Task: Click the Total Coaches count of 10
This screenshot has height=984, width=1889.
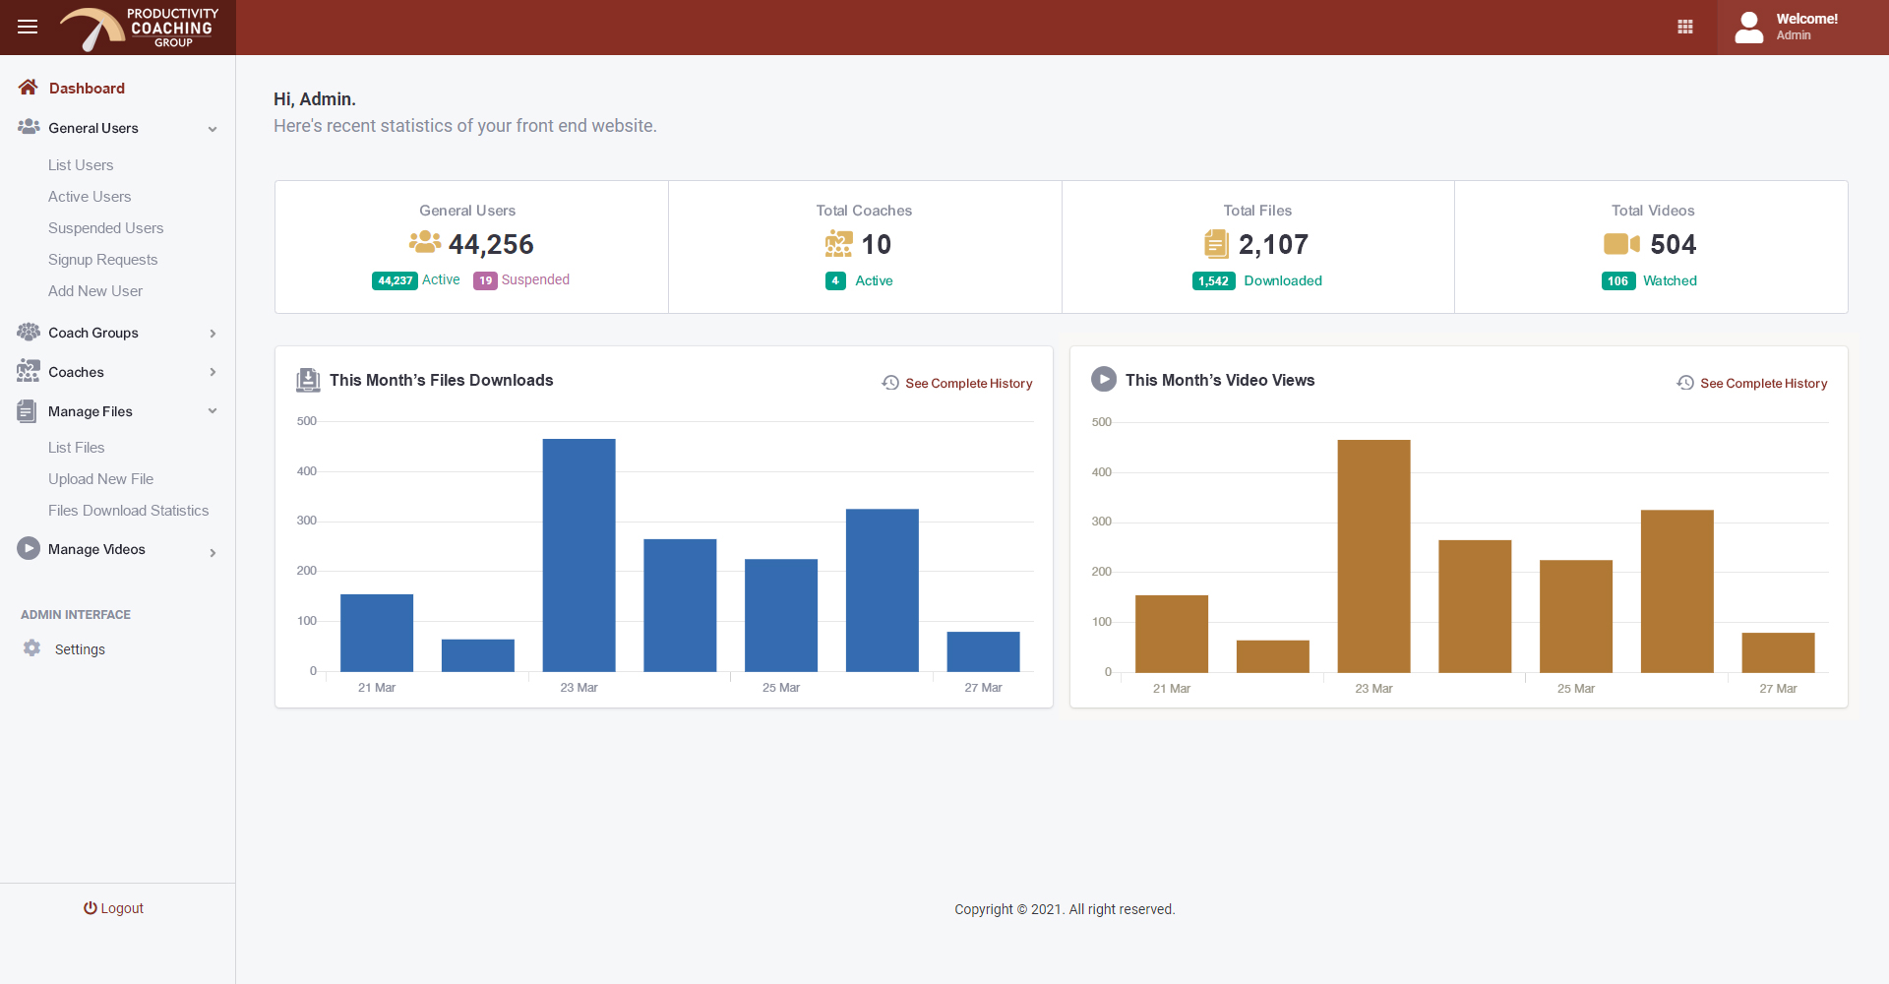Action: coord(876,244)
